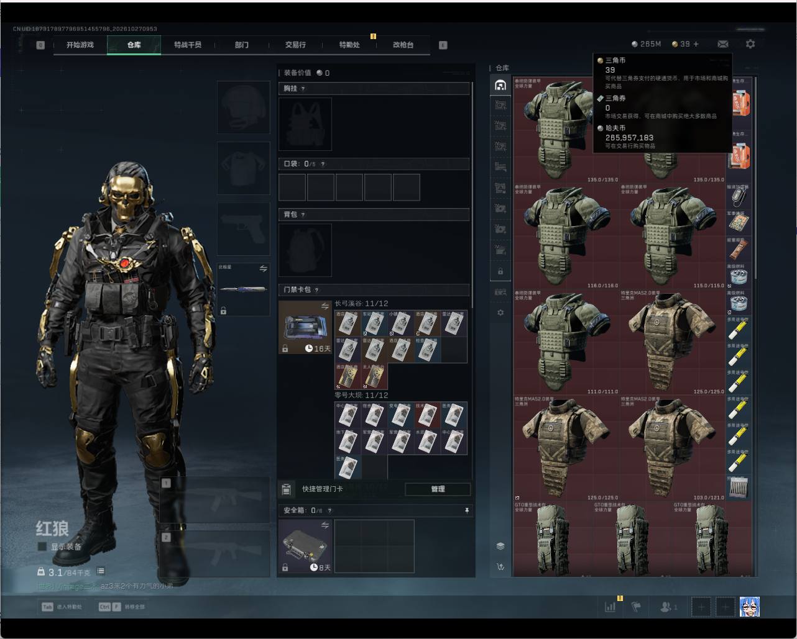Screen dimensions: 797x639
Task: Click the weight details list icon
Action: [101, 571]
